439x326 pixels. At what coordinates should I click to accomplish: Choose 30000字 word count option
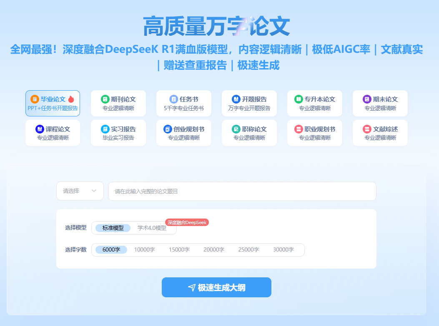pyautogui.click(x=283, y=249)
